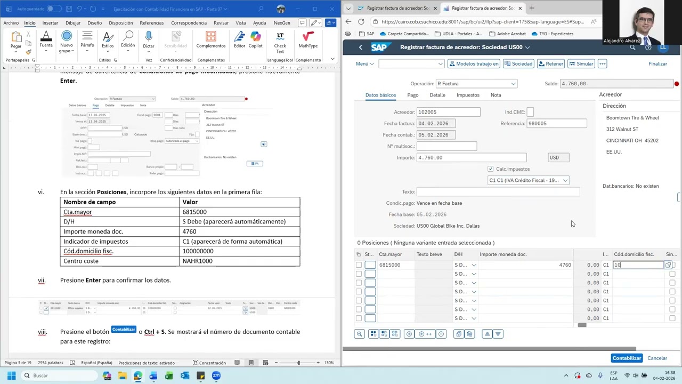Open tax code C1 IVA Crédito Fiscal dropdown
The width and height of the screenshot is (682, 384).
point(565,180)
